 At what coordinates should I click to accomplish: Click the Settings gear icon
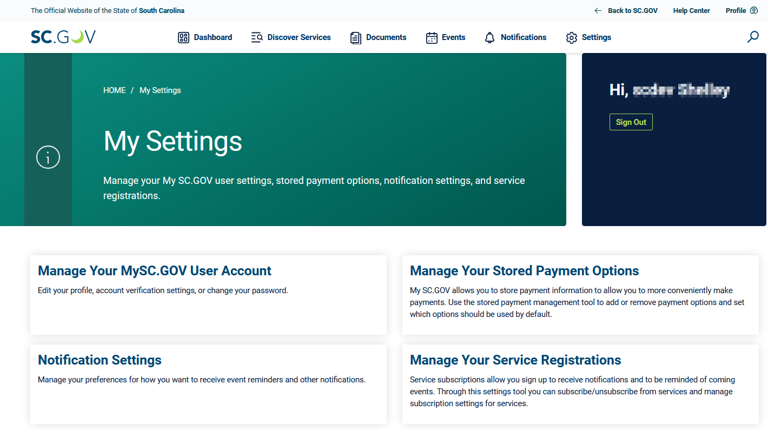point(572,37)
